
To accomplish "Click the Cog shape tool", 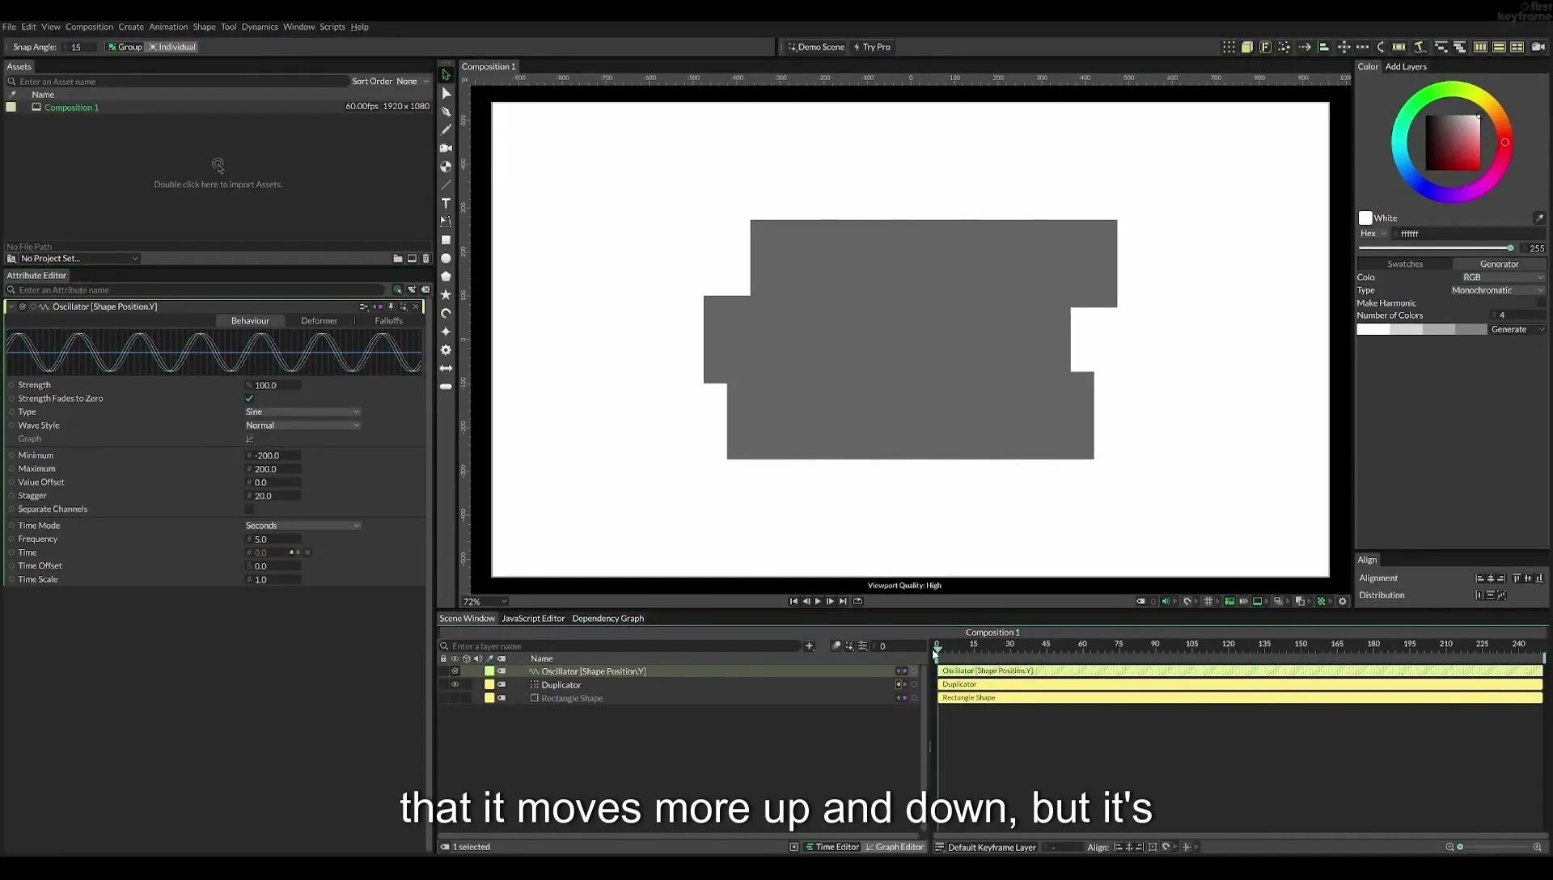I will (446, 350).
